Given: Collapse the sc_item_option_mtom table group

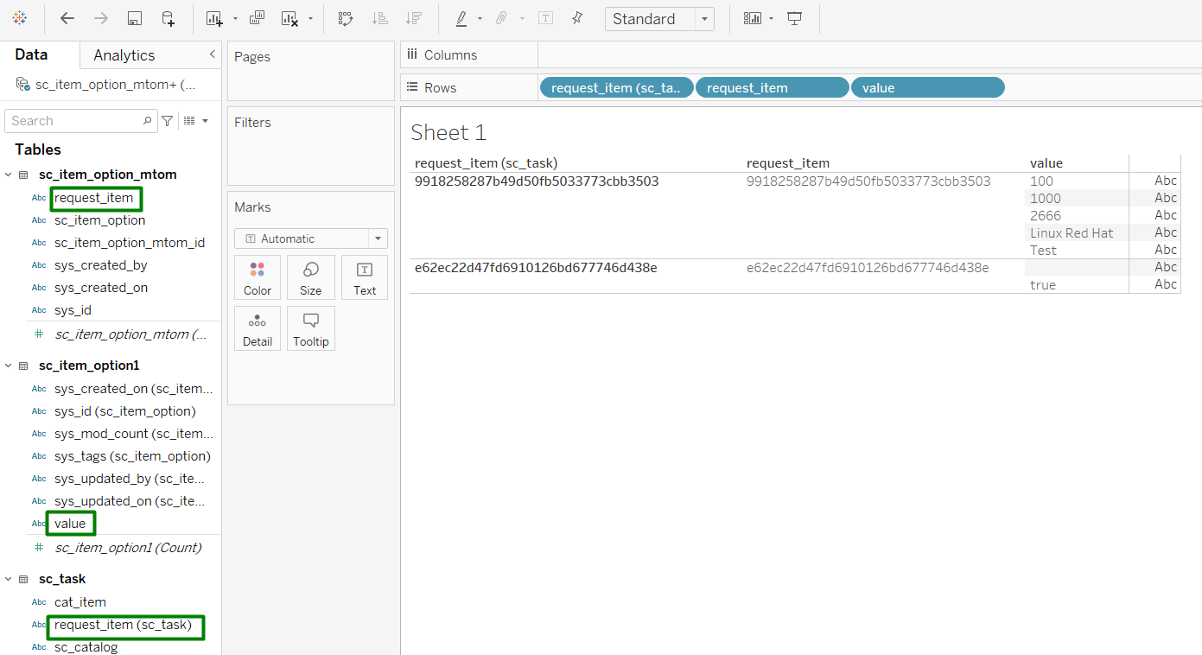Looking at the screenshot, I should pos(9,175).
